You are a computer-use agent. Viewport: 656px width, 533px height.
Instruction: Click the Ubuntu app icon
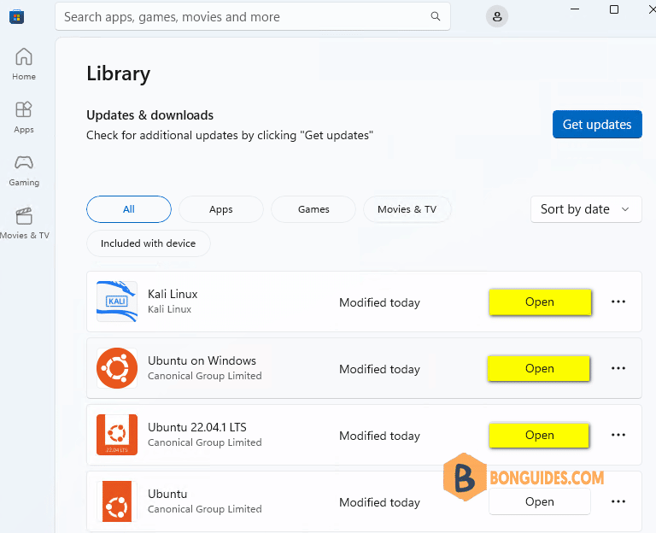(x=117, y=501)
